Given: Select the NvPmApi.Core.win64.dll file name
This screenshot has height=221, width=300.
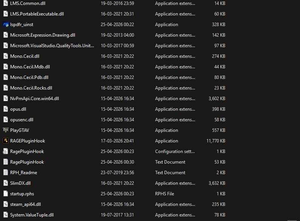Looking at the screenshot, I should tap(34, 99).
